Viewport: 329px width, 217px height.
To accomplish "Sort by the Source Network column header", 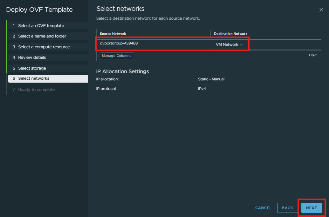I will (x=113, y=34).
